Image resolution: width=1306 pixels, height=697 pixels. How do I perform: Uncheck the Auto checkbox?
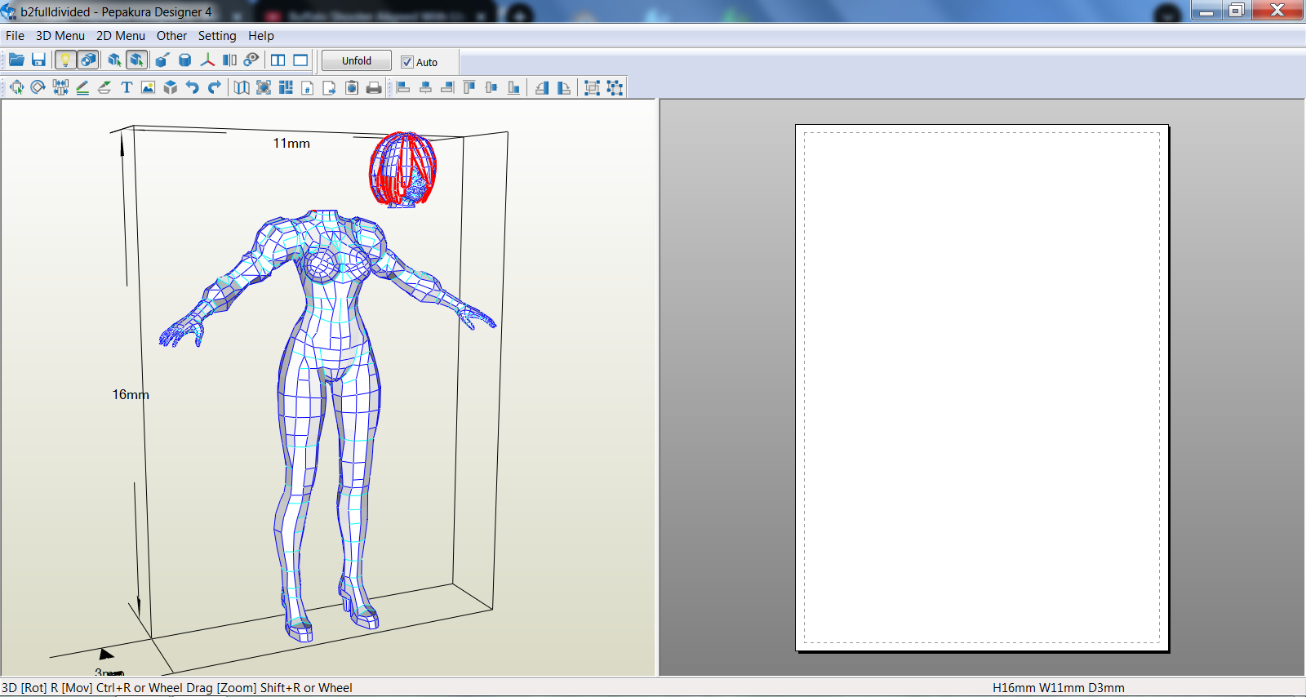click(x=407, y=62)
